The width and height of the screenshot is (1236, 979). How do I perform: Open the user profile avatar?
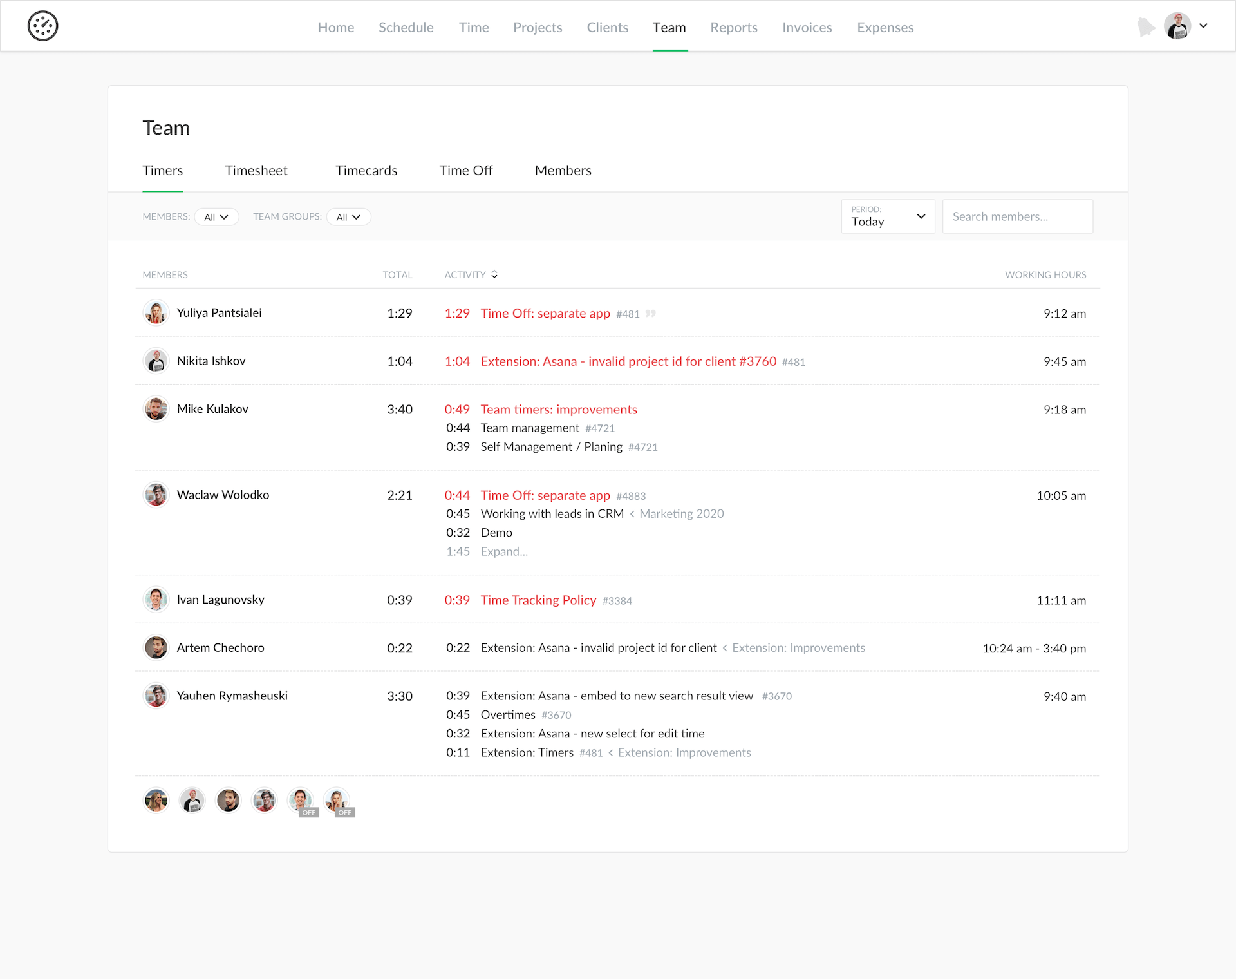[x=1177, y=26]
